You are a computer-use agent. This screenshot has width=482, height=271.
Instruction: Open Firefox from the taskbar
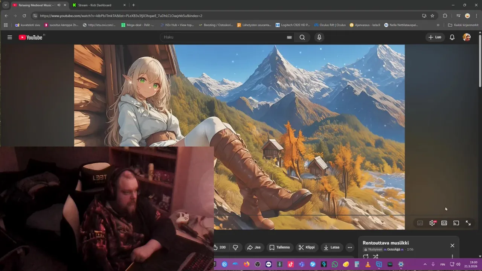click(247, 264)
